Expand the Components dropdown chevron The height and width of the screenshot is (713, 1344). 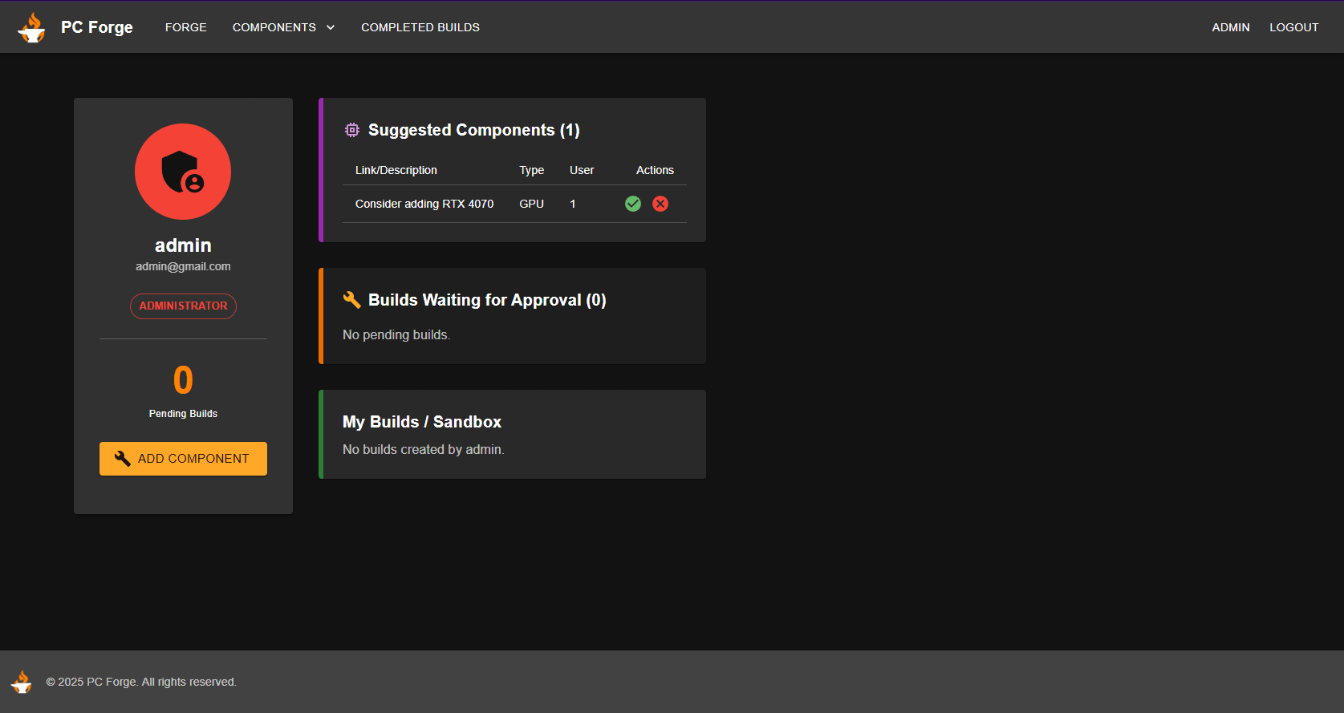[331, 27]
